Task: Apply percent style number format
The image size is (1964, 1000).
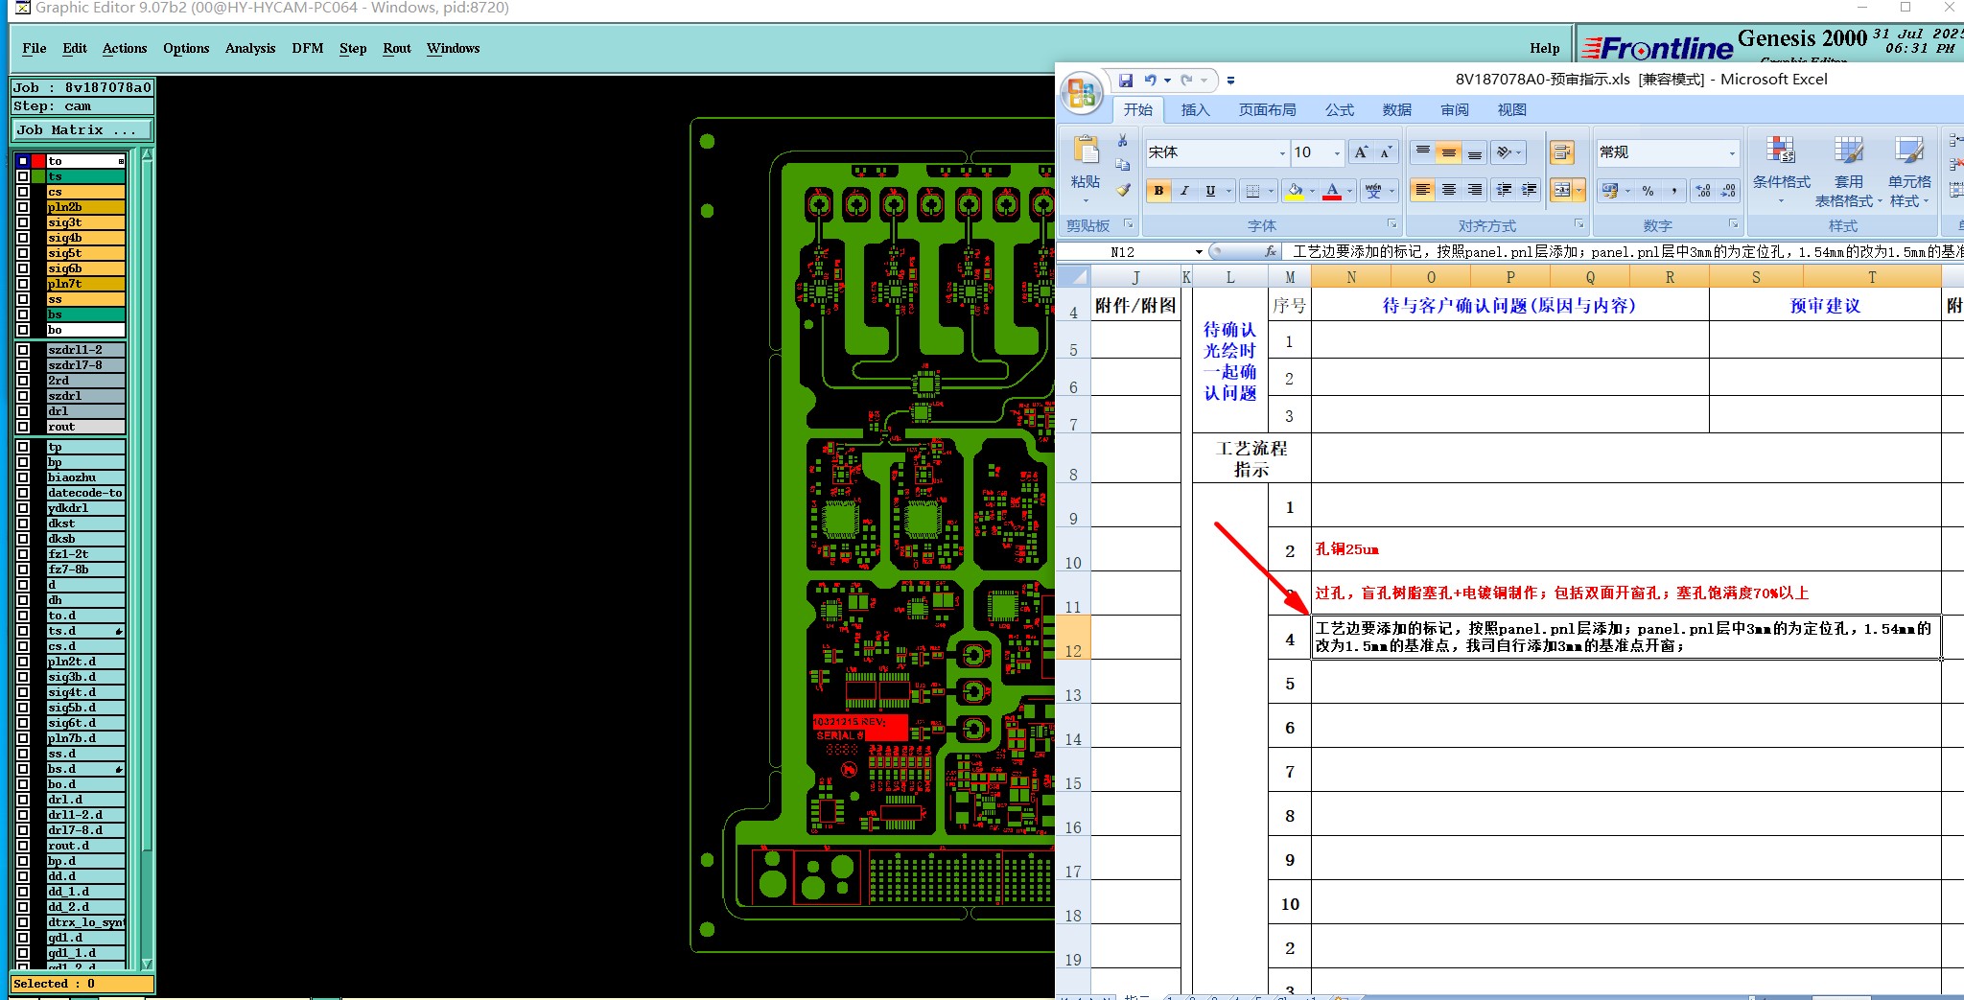Action: [1648, 191]
